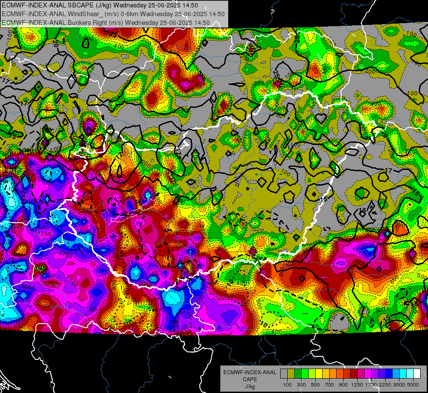Viewport: 428px width, 393px height.
Task: Pick the bright green legend swatch
Action: coord(305,373)
